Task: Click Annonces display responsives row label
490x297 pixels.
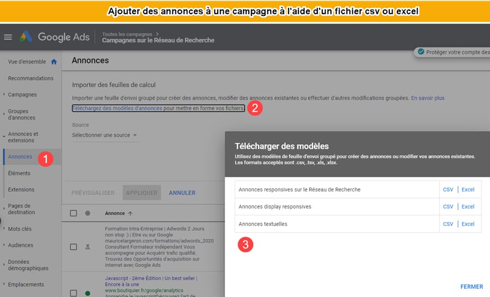Action: [x=275, y=207]
